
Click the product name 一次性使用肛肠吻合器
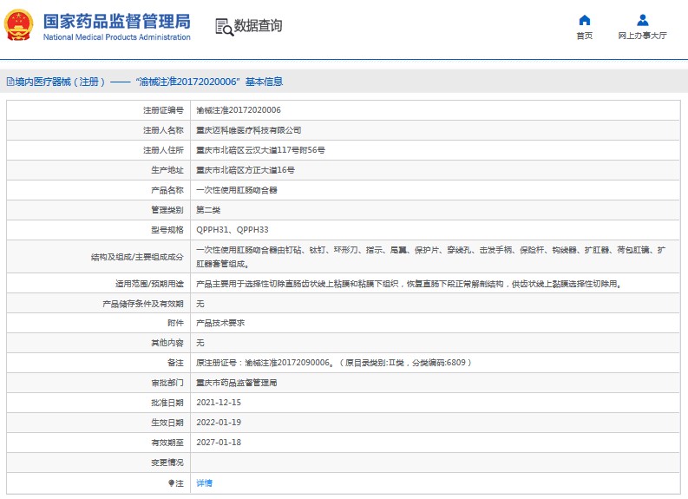[x=236, y=189]
